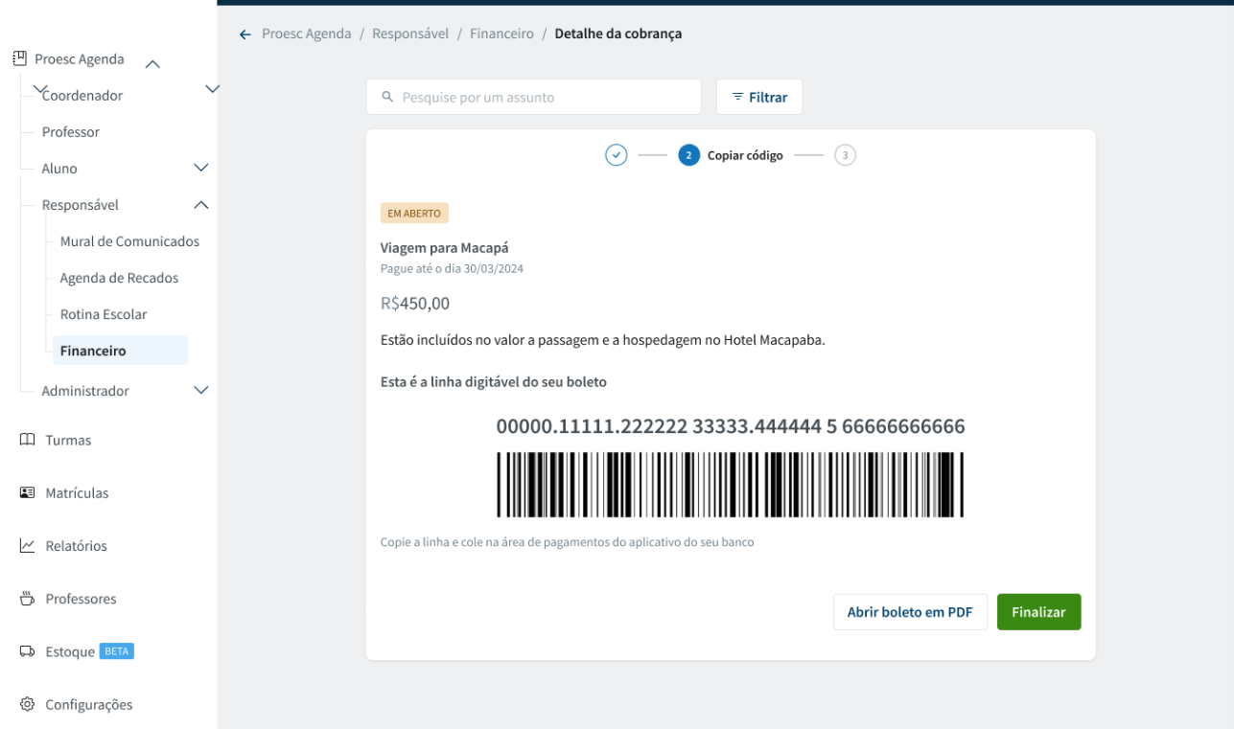1234x729 pixels.
Task: Click the completed step checkmark circle
Action: 616,155
